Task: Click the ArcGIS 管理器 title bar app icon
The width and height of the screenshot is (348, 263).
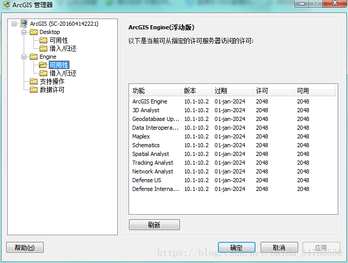Action: point(6,5)
